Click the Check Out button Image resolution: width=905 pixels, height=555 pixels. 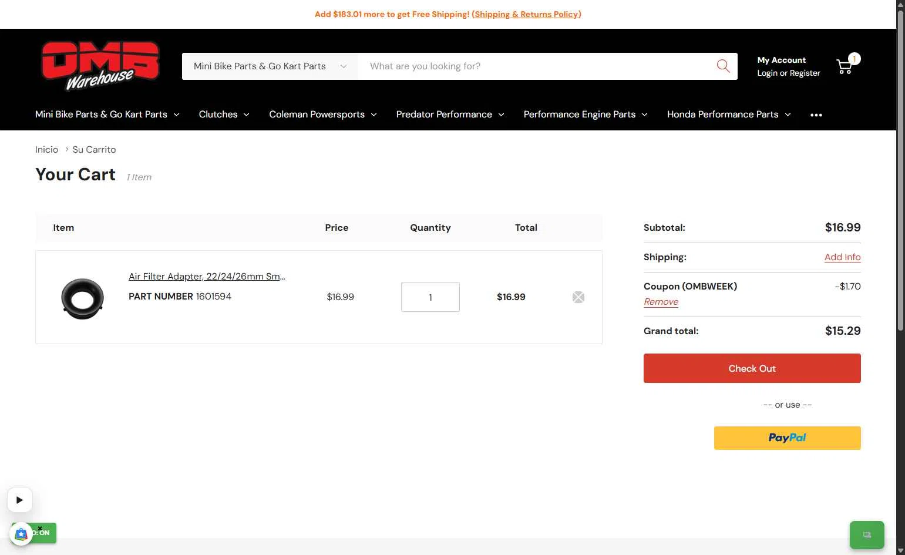(x=752, y=368)
